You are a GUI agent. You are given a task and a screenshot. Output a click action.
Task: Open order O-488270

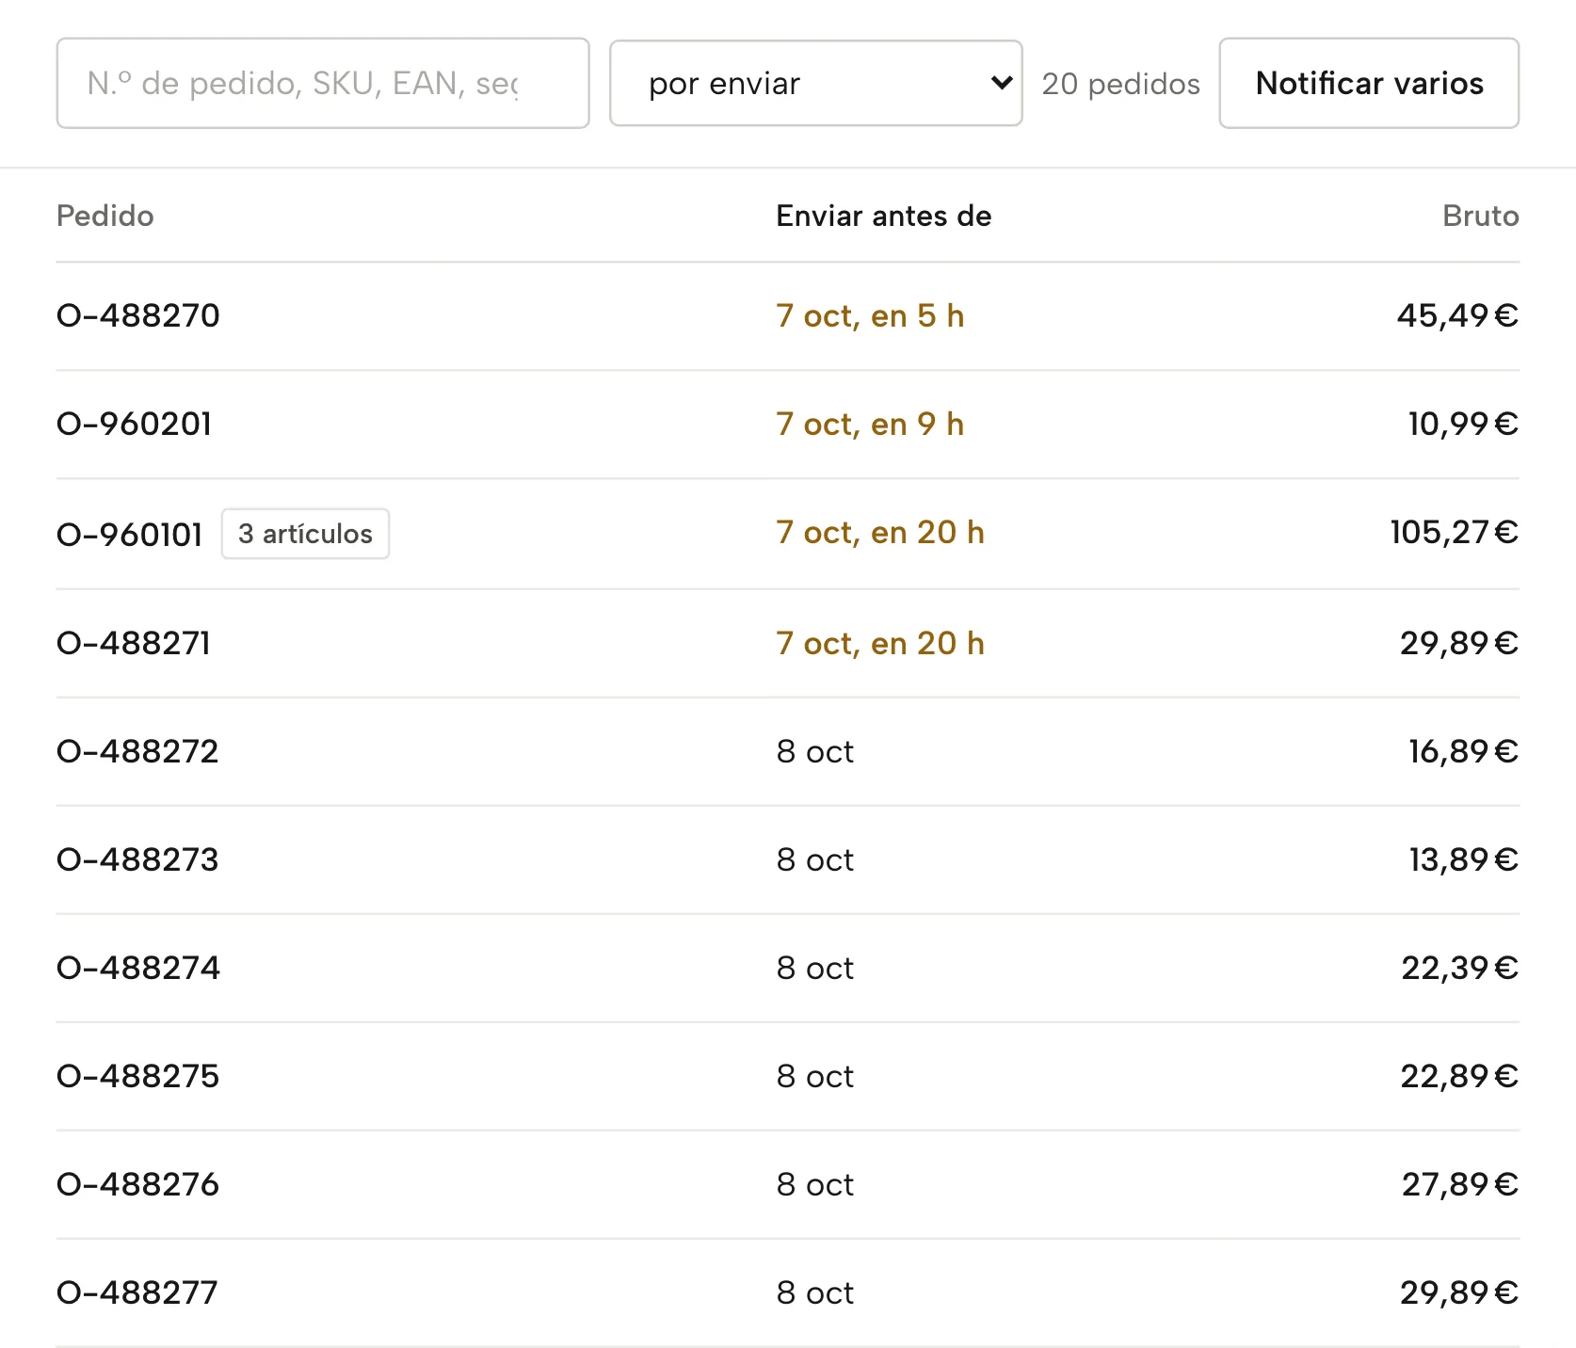(x=138, y=315)
